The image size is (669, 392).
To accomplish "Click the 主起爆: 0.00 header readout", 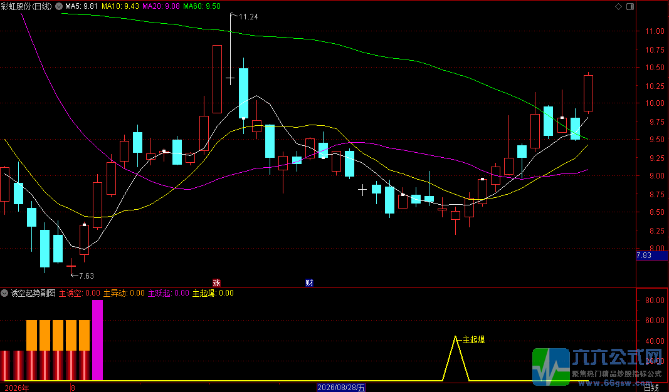I will pos(213,293).
